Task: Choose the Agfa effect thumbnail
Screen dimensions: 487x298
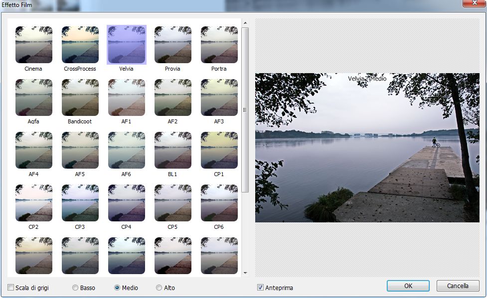Action: click(33, 98)
